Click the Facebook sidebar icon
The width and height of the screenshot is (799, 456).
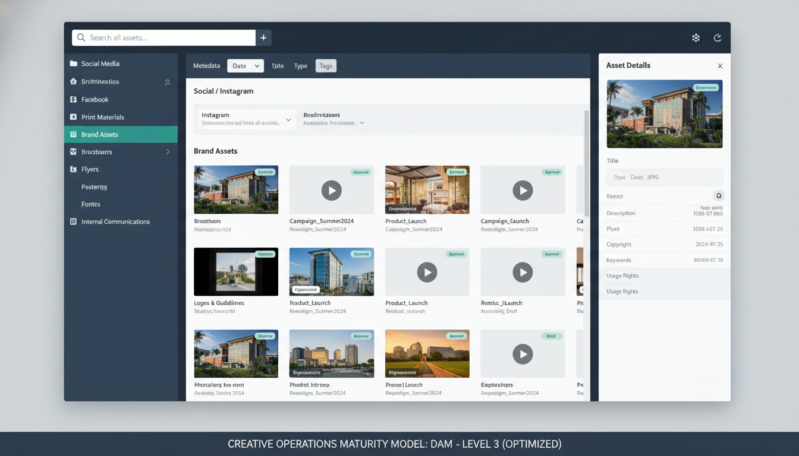[x=74, y=99]
